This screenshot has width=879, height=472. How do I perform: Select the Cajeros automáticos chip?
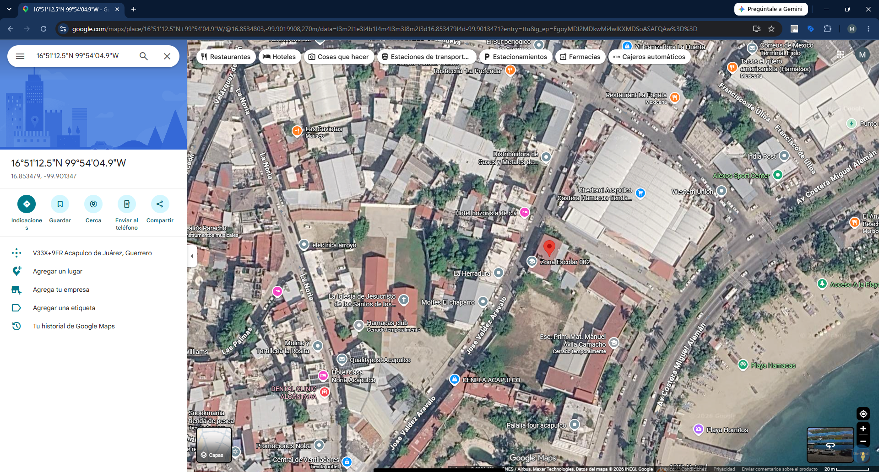649,57
